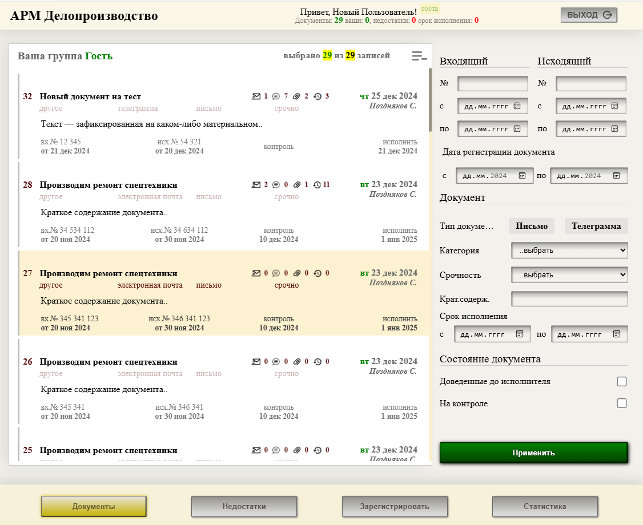
Task: Check 'Доведенные до исполнителя' checkbox
Action: tap(622, 382)
